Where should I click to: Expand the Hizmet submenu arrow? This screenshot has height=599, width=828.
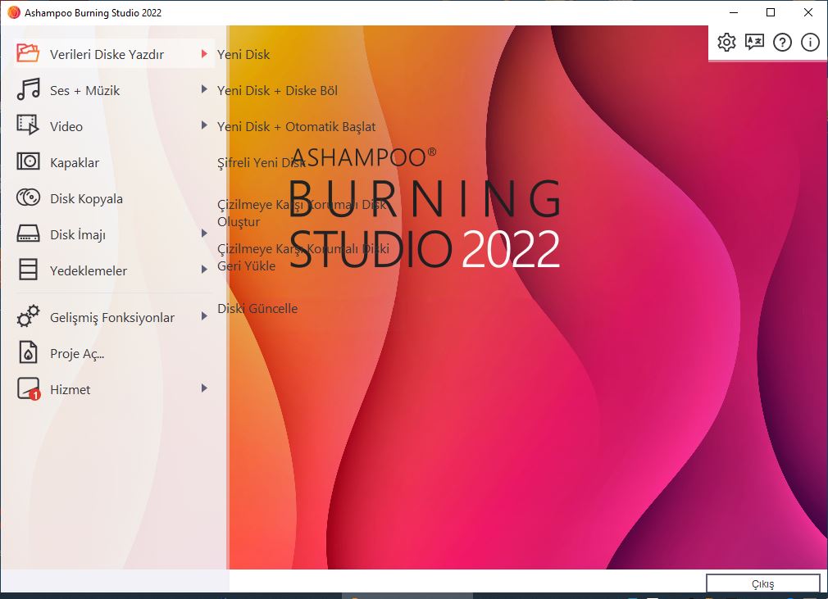click(x=204, y=388)
